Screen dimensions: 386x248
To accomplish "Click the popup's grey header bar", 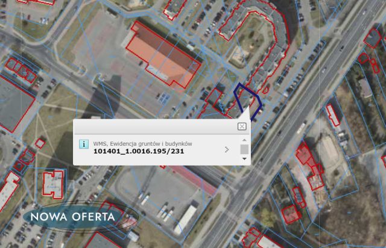I will pyautogui.click(x=161, y=126).
